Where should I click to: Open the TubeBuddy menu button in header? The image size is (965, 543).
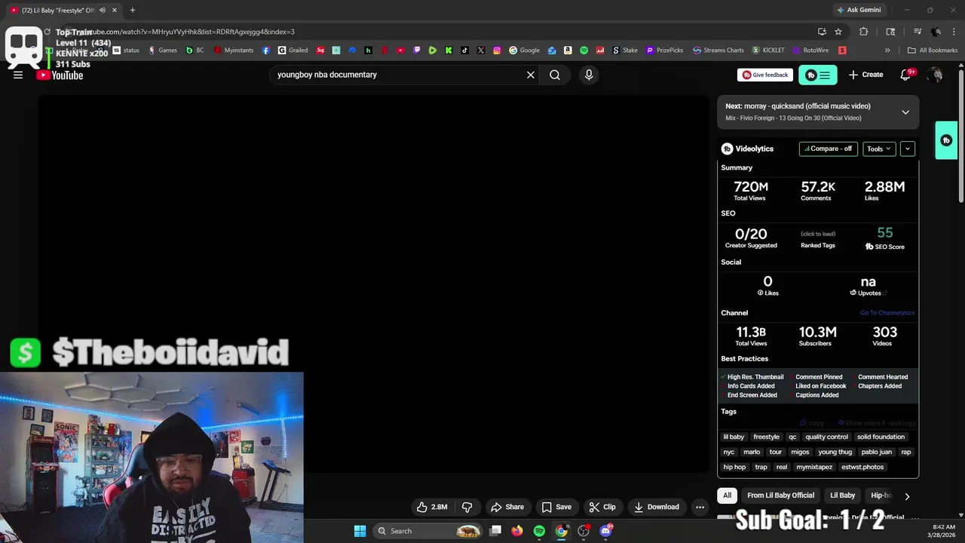818,75
